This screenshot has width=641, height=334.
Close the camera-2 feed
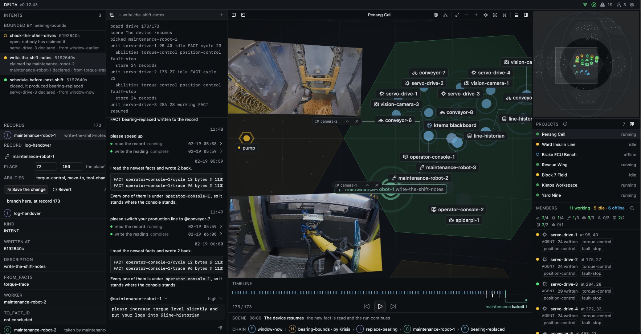click(x=357, y=121)
